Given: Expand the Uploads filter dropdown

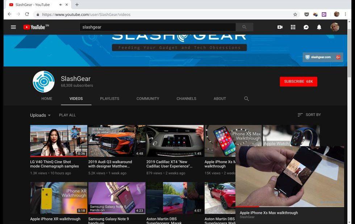Looking at the screenshot, I should (40, 115).
